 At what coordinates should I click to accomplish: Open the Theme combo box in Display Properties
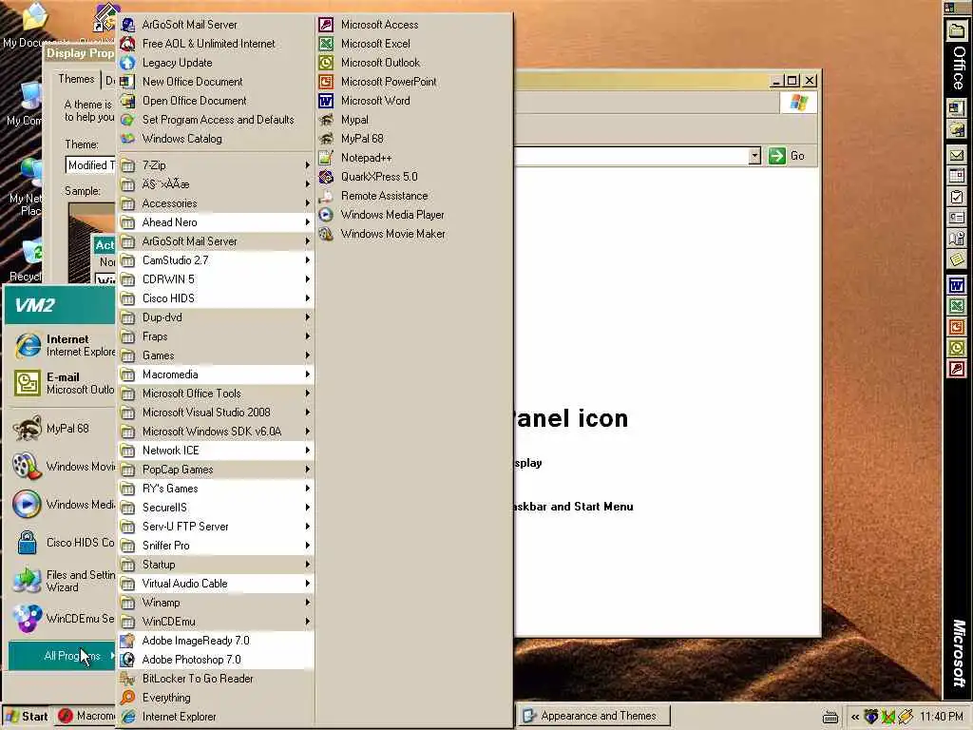[90, 165]
